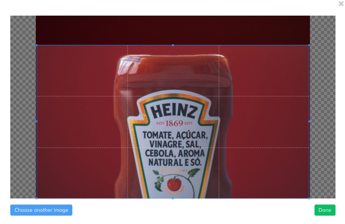Click the bottom-right crop corner handle

point(309,198)
